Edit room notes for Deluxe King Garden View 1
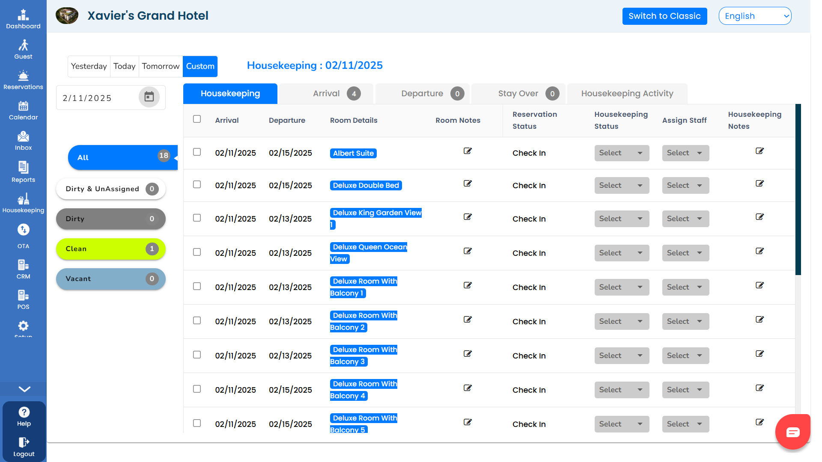 (x=468, y=217)
